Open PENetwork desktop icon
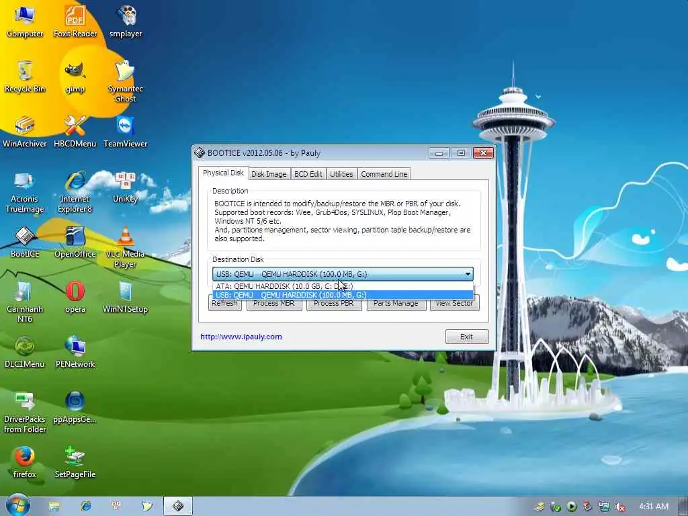 75,352
